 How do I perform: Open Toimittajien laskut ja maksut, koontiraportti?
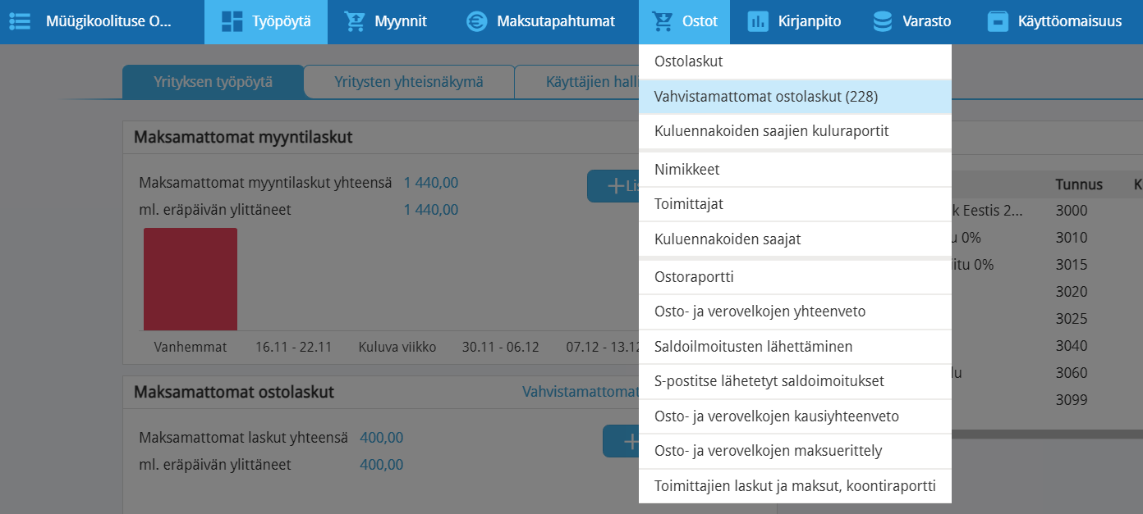pyautogui.click(x=795, y=486)
